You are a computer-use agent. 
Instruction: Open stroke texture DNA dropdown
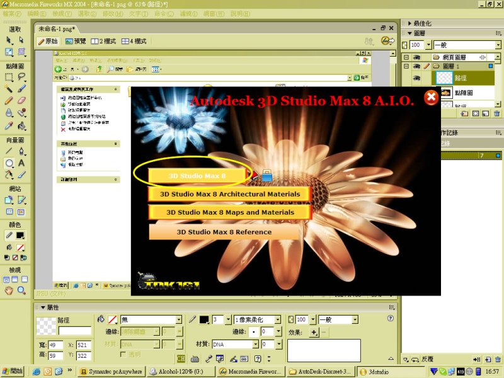[256, 344]
